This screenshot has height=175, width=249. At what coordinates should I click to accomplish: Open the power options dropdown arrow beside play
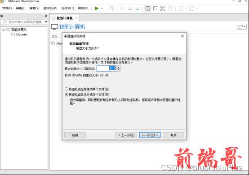102,9
